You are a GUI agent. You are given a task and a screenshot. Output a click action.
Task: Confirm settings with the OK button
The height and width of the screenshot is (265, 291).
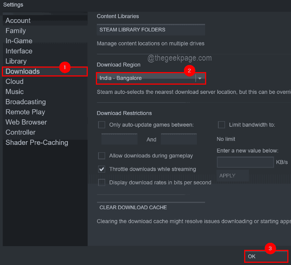266,256
